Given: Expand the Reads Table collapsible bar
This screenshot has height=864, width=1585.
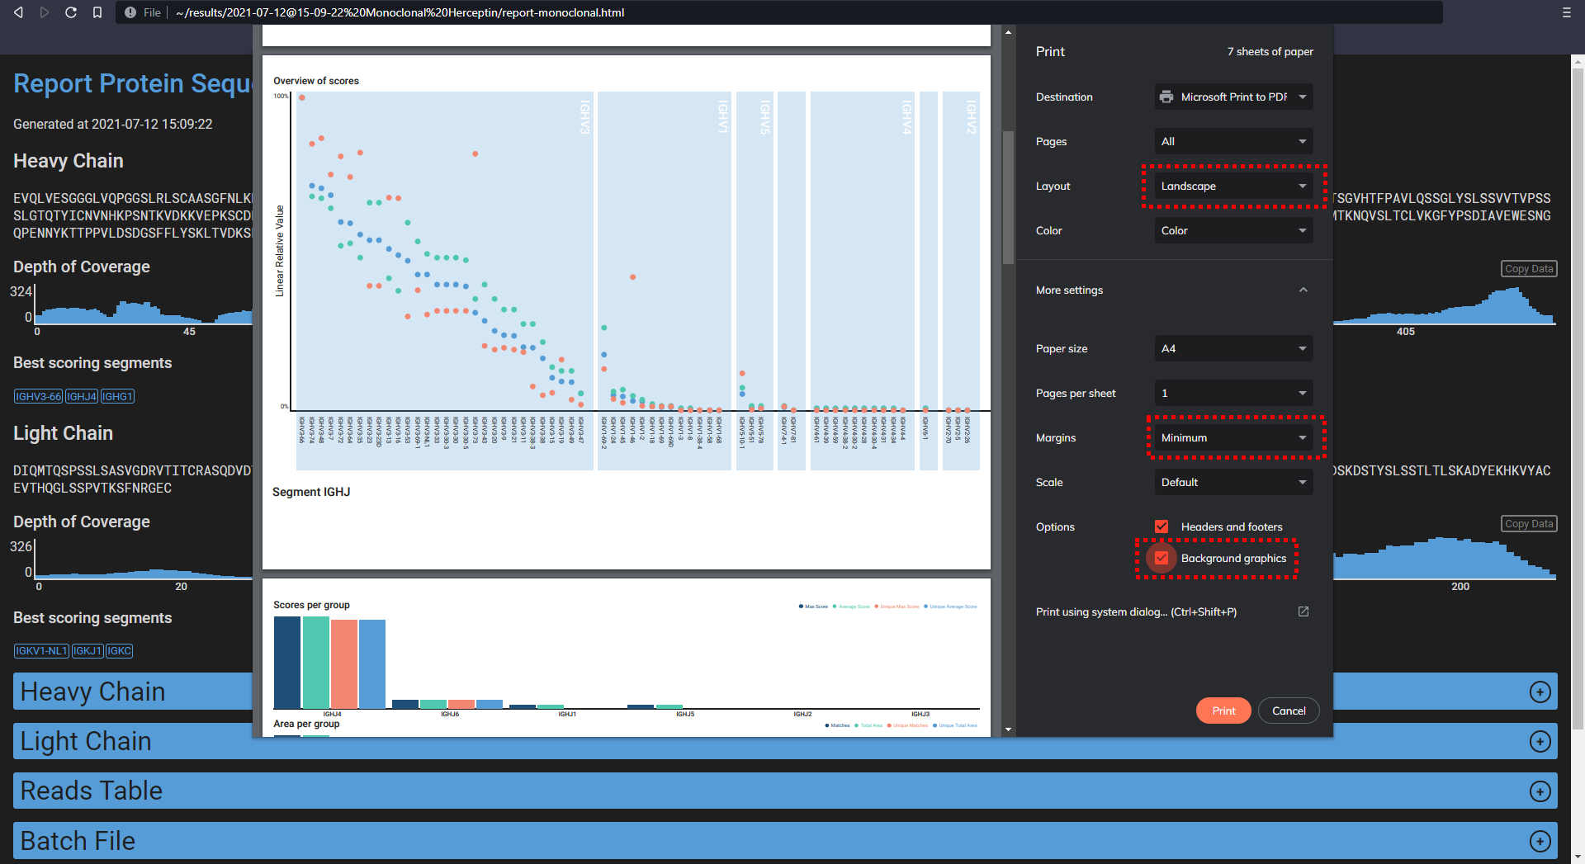Looking at the screenshot, I should (x=784, y=791).
